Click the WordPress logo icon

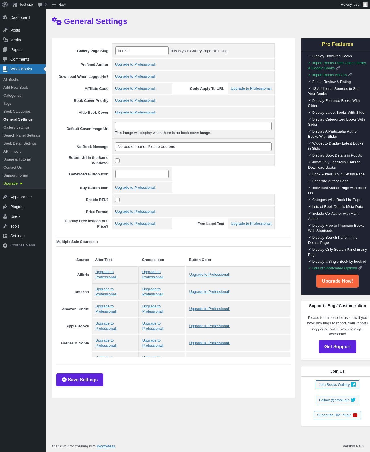coord(5,5)
